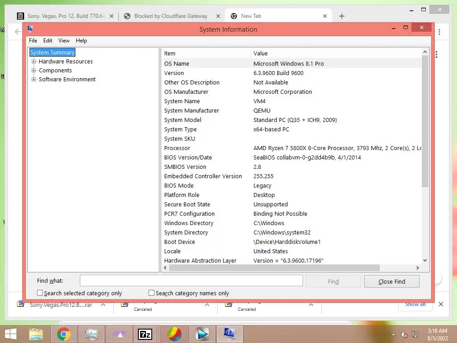The image size is (457, 343).
Task: Switch to Blocked by Cloudflare Gateway tab
Action: pos(171,16)
